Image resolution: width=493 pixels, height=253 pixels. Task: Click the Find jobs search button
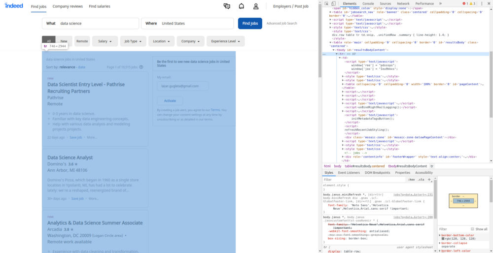click(250, 23)
